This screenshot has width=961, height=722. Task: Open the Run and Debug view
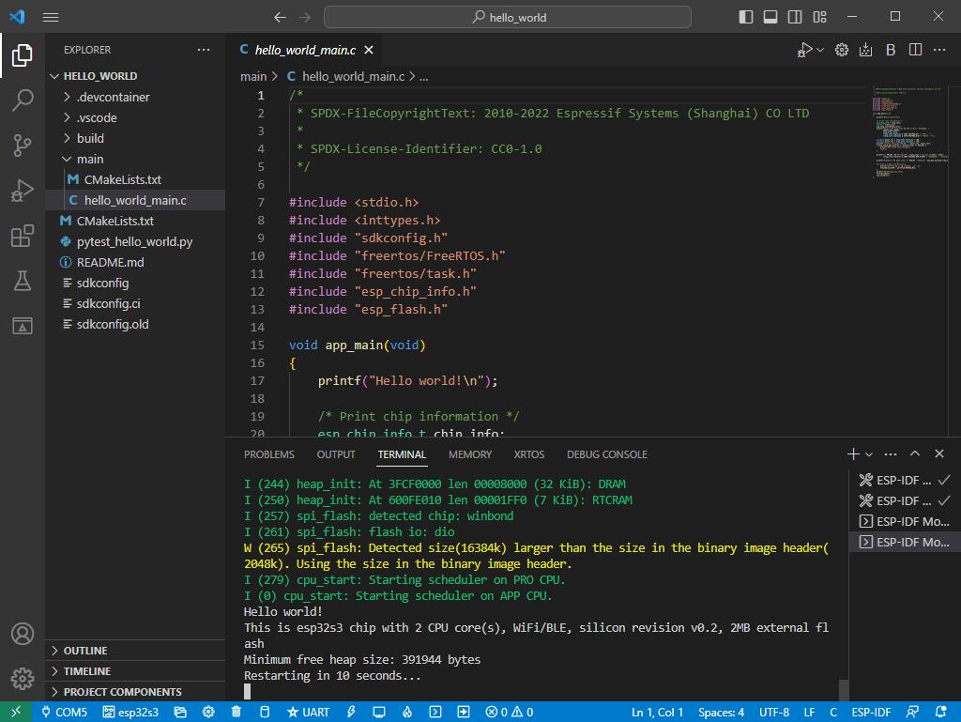pos(23,191)
